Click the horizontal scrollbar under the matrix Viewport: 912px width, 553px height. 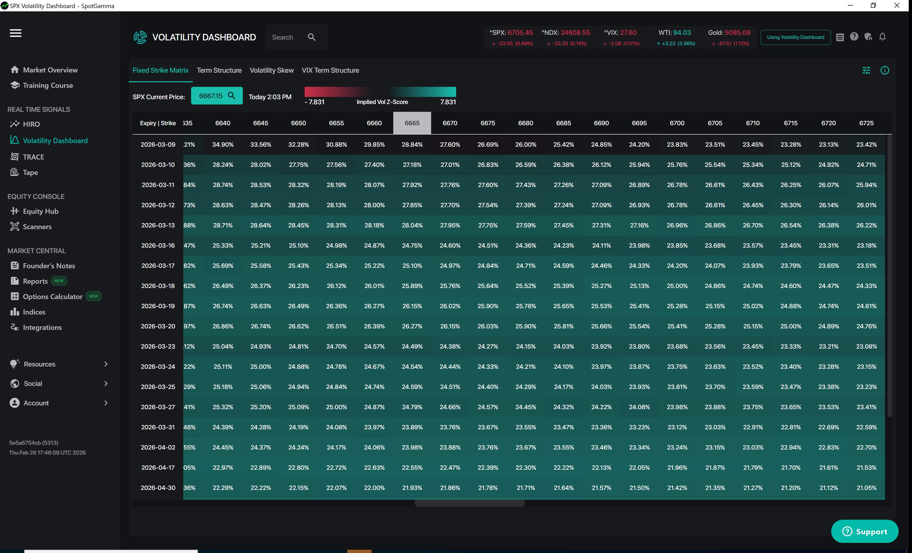coord(469,503)
